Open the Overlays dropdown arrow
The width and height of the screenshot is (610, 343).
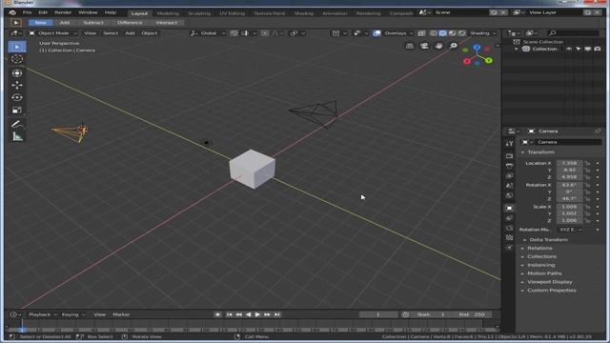tap(411, 33)
